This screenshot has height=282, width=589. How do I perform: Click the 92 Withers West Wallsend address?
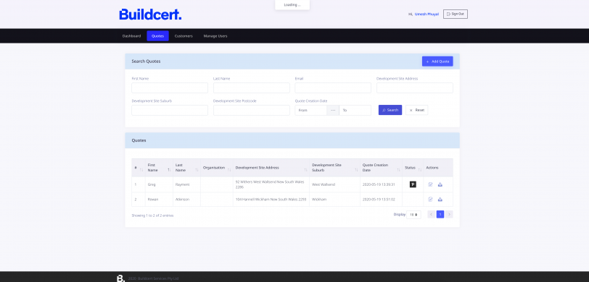tap(270, 184)
